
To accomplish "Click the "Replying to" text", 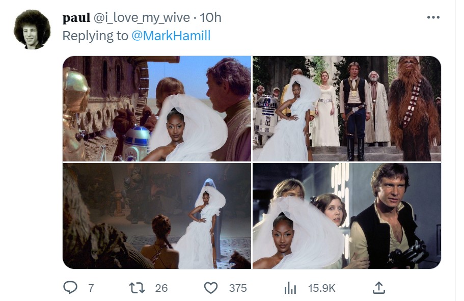I will pos(95,36).
